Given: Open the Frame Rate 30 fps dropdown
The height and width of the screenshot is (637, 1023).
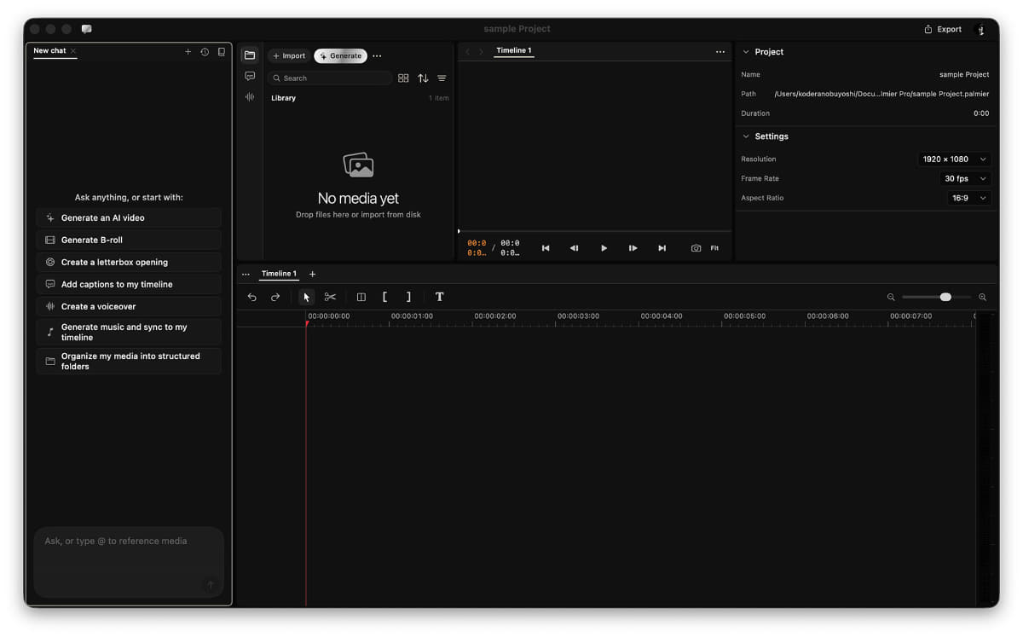Looking at the screenshot, I should [x=966, y=179].
